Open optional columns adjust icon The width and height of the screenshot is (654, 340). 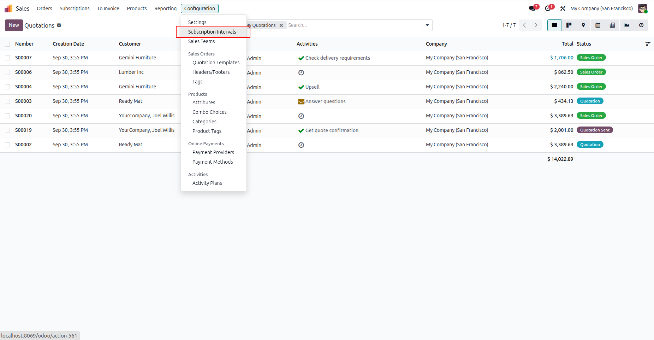pos(648,44)
